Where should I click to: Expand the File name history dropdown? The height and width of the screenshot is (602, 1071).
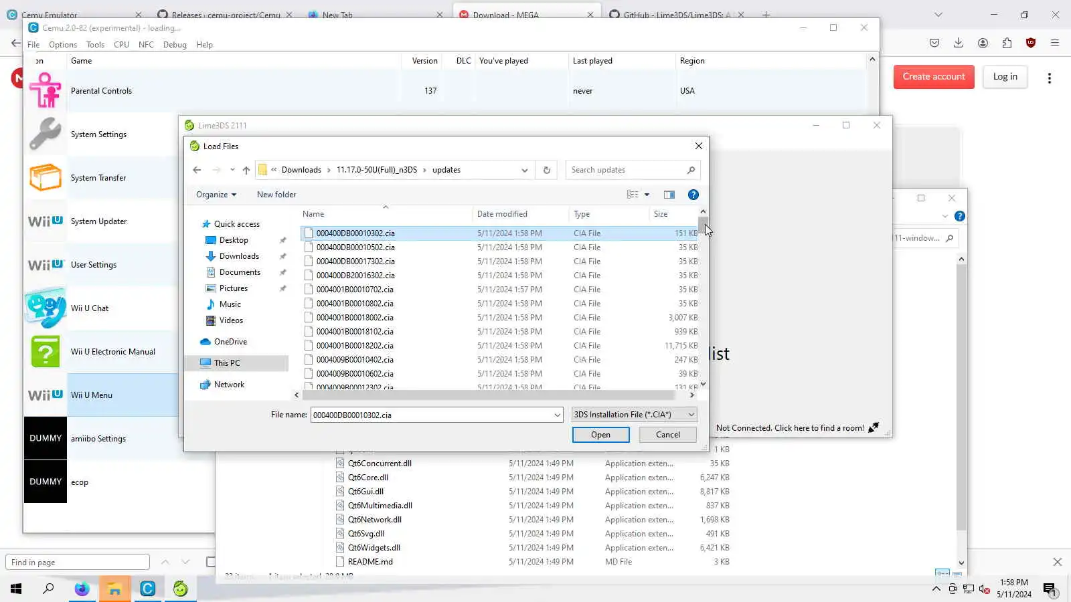point(557,415)
